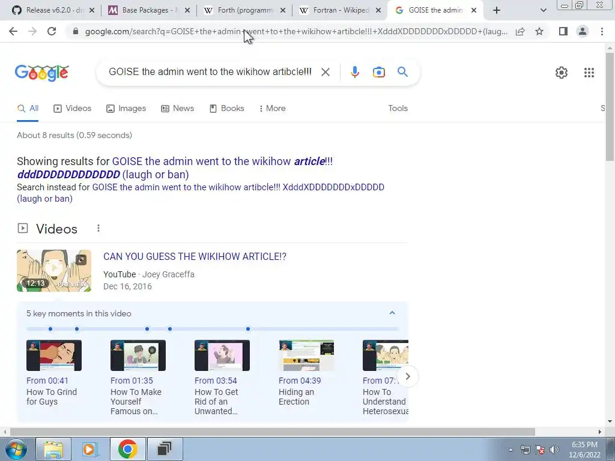This screenshot has width=615, height=461.
Task: Open the volume control in tray
Action: (554, 450)
